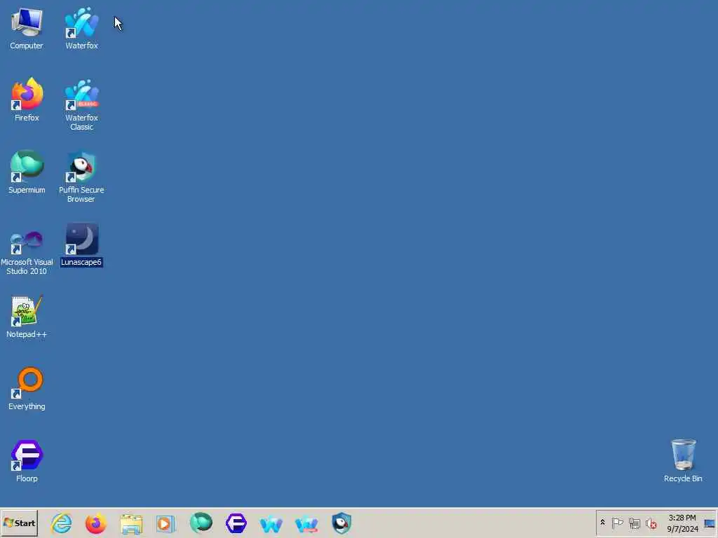Open the Start menu
The image size is (718, 538).
[x=19, y=523]
